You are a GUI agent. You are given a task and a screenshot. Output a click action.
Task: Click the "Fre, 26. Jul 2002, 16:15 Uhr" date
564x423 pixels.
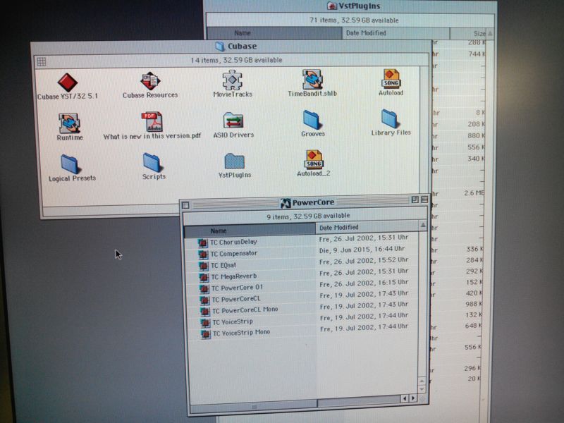[364, 283]
